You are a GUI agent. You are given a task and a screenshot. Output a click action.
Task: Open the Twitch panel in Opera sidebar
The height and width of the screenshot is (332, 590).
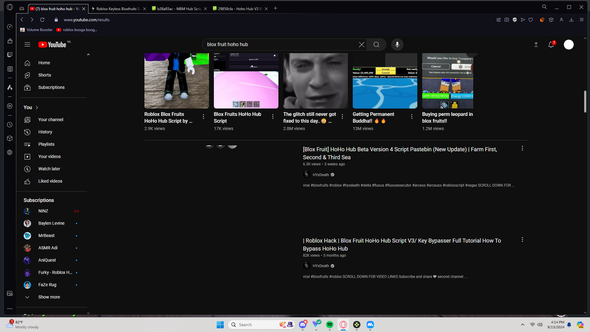10,55
